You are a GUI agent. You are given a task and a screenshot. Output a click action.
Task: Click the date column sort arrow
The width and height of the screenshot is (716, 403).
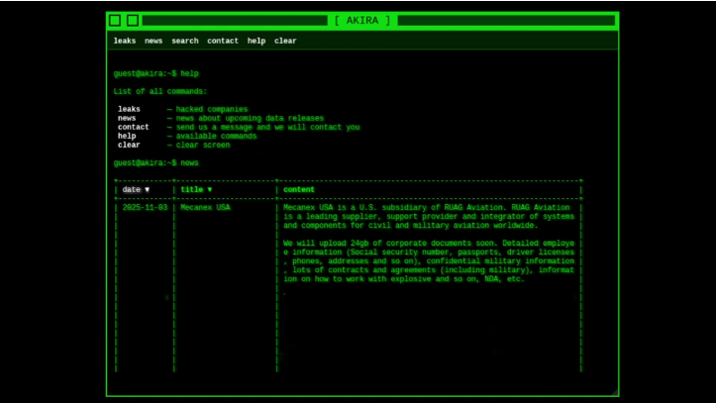click(x=148, y=189)
